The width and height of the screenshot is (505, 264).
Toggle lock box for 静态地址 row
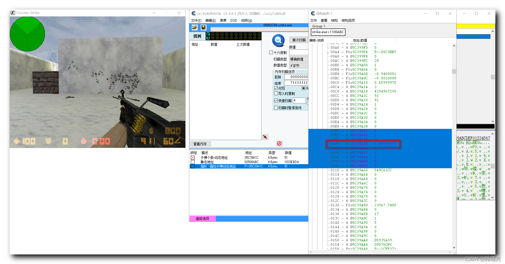(193, 162)
